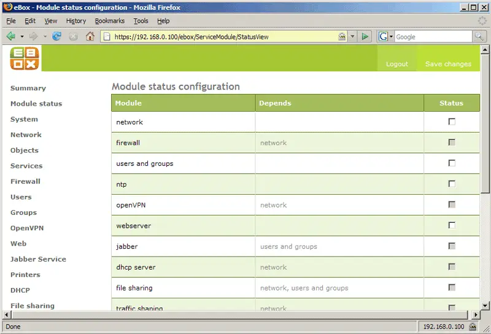
Task: Open Network in the sidebar menu
Action: 26,134
